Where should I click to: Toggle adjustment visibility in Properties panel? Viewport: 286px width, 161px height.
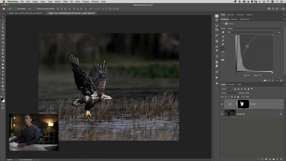[x=277, y=80]
